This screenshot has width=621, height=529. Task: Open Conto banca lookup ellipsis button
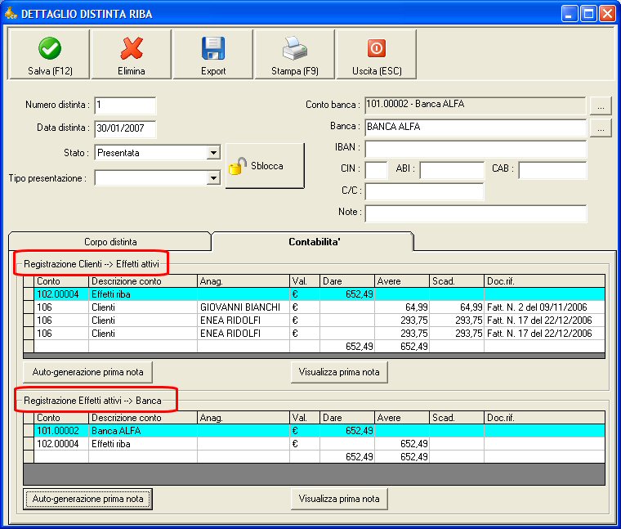pos(601,105)
